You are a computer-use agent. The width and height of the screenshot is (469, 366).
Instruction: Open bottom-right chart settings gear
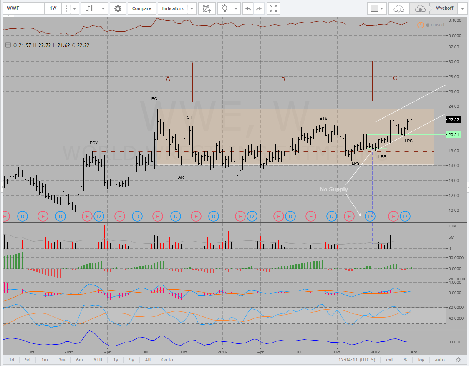coord(458,360)
